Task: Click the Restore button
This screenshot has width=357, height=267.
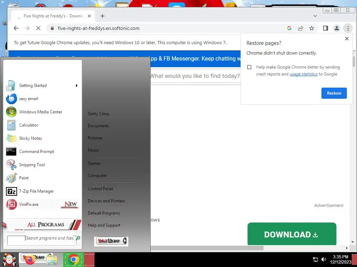Action: 334,93
